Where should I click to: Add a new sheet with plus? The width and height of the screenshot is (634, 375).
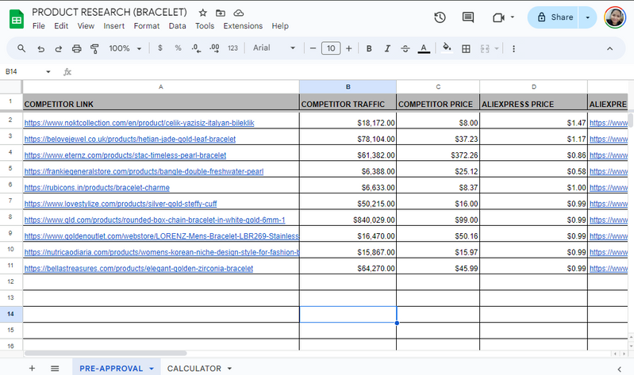32,368
